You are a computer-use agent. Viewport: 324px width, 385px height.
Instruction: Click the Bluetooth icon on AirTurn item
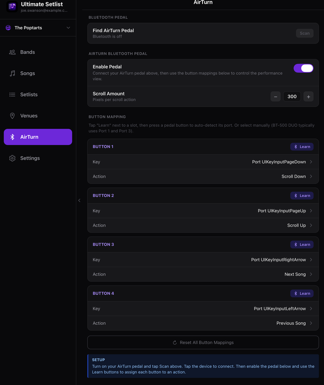(12, 137)
